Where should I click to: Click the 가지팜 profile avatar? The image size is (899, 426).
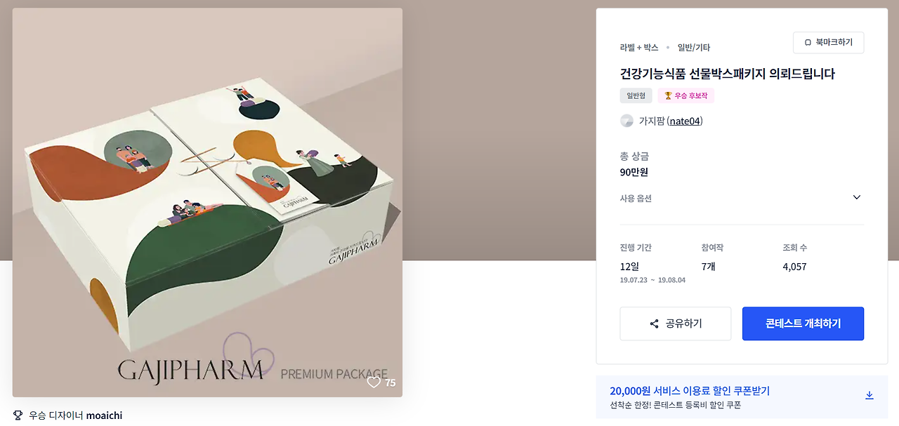[626, 121]
